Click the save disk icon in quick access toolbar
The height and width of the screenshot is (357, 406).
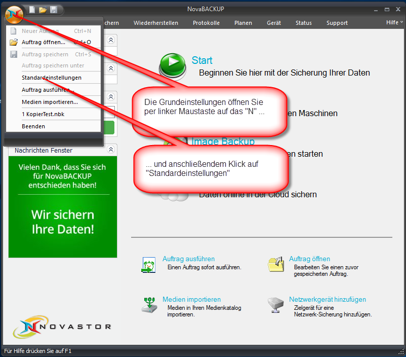[x=54, y=10]
